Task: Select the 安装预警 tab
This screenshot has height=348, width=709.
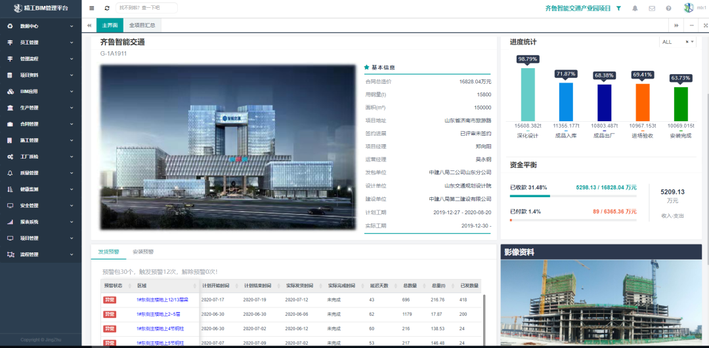Action: (143, 252)
